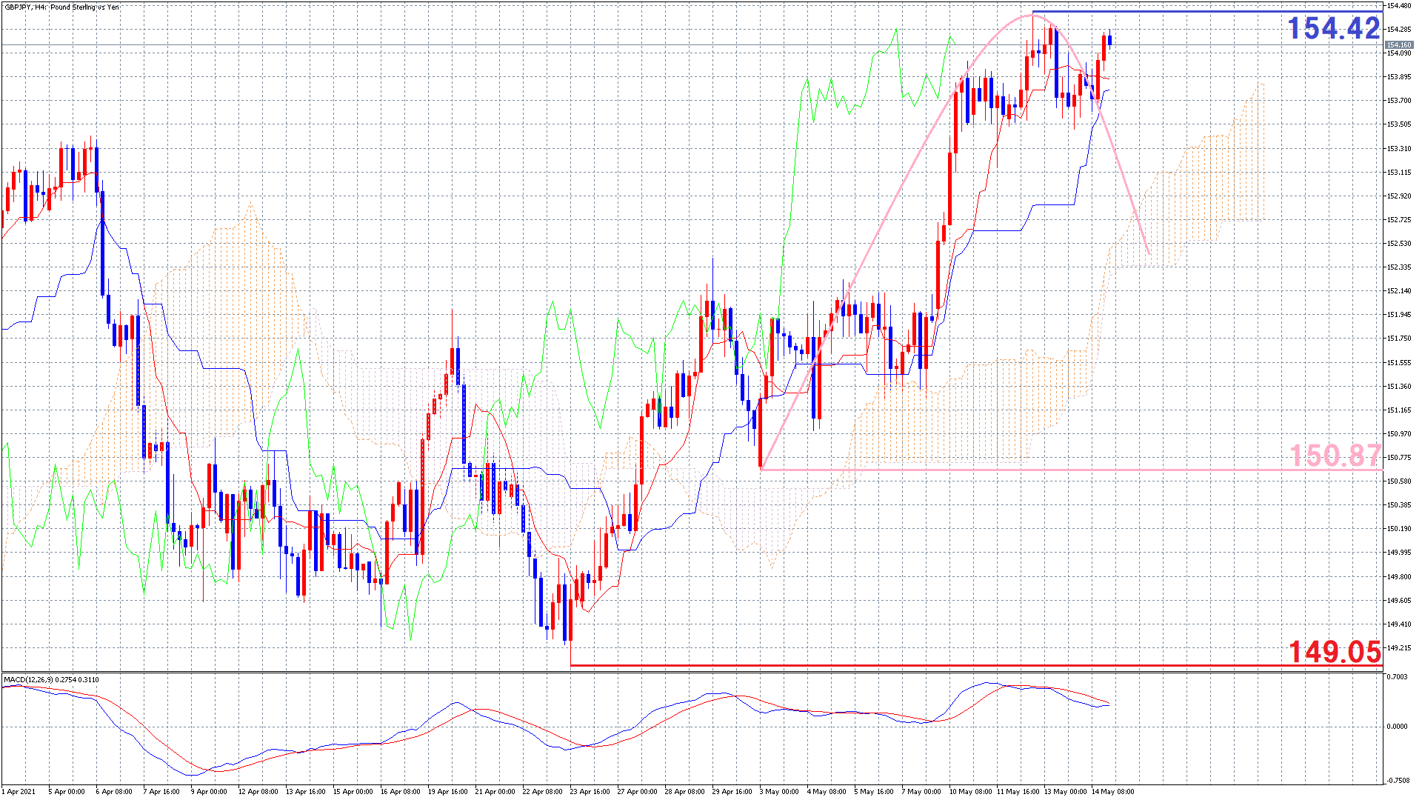Select the blue 154.42 price label
The image size is (1422, 800).
[x=1333, y=29]
